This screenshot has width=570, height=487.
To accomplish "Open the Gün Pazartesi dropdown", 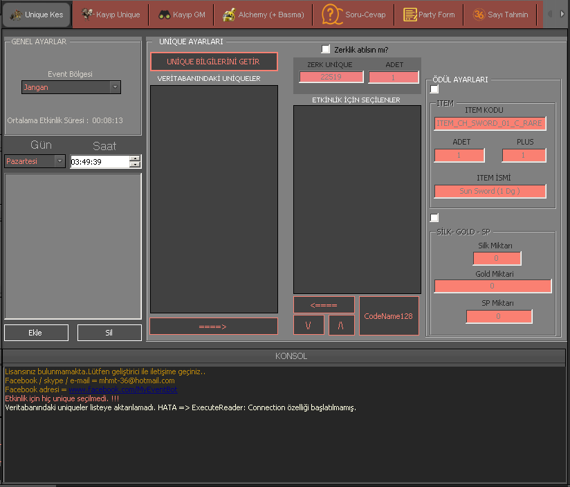I will (35, 161).
